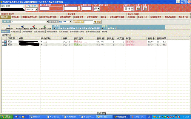The height and width of the screenshot is (119, 191).
Task: Select the 證券 market radio button
Action: (61, 29)
